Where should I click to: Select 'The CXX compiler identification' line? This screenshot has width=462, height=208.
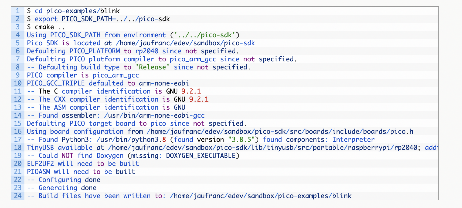pos(118,99)
